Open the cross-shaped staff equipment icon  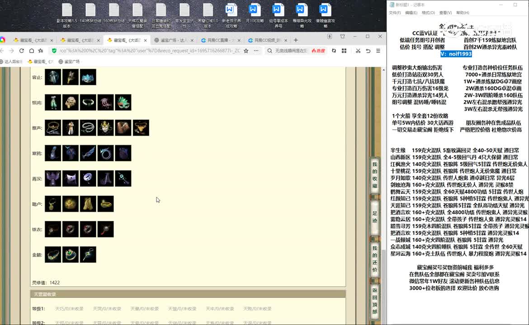click(123, 178)
